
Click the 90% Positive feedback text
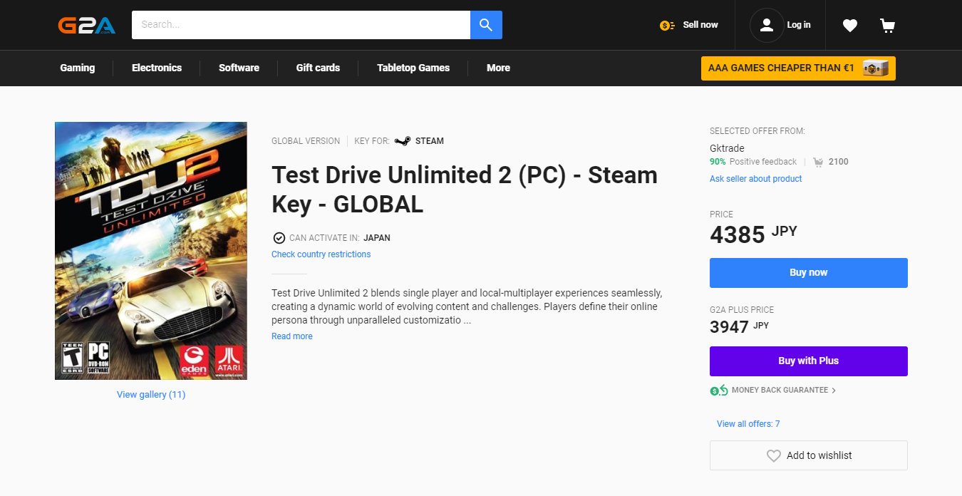click(753, 162)
